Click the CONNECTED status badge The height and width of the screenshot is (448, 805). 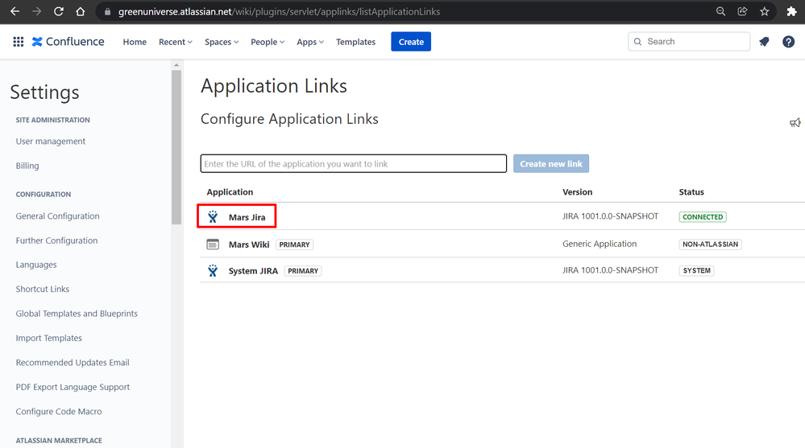[703, 217]
